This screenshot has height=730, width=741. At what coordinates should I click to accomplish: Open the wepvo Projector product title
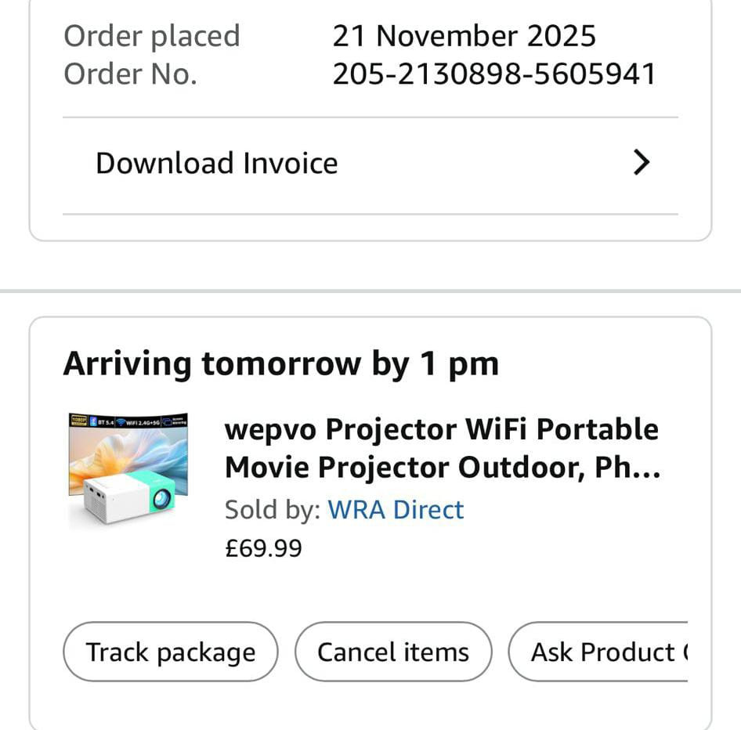pyautogui.click(x=442, y=448)
